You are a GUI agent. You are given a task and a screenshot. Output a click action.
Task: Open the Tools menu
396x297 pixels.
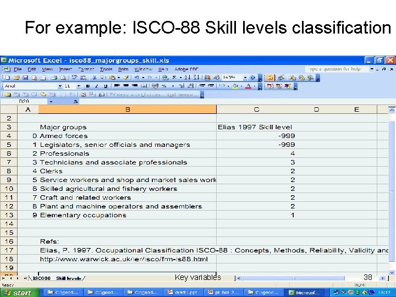[x=106, y=69]
